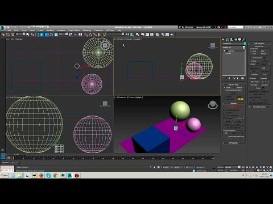Click the Pin Stack icon

(225, 78)
